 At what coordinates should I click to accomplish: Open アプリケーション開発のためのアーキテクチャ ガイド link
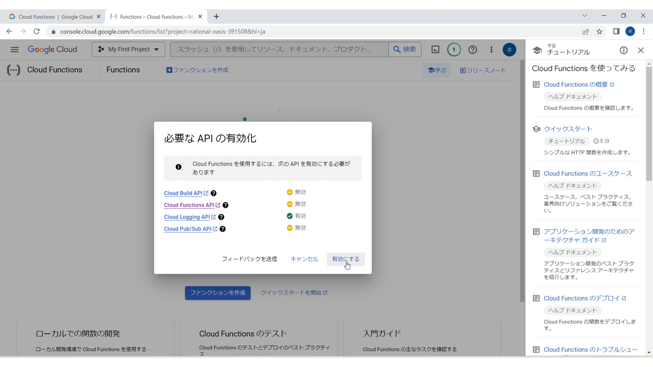[x=589, y=236]
